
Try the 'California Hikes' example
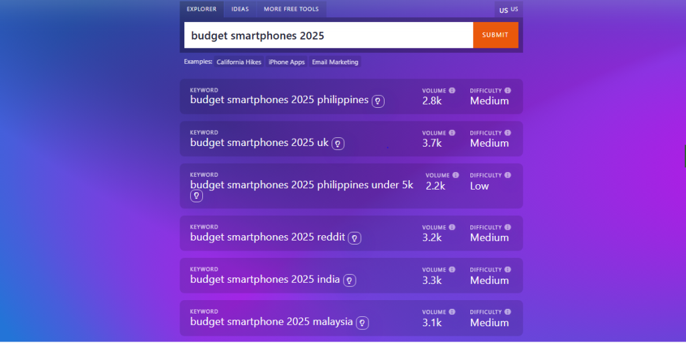(238, 62)
